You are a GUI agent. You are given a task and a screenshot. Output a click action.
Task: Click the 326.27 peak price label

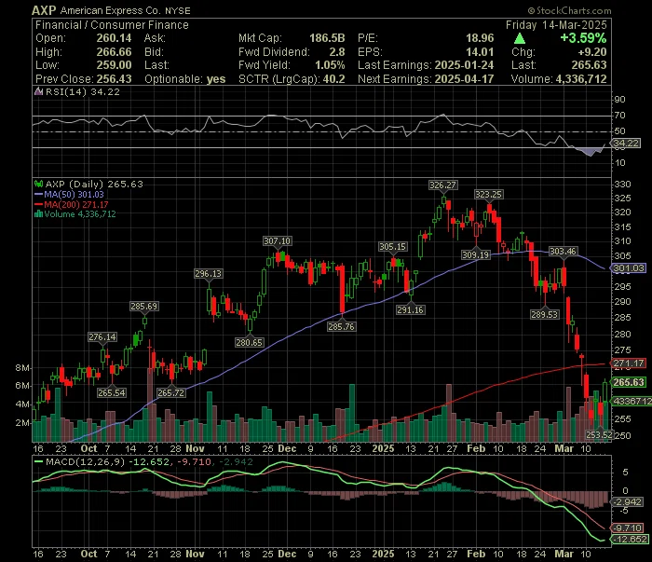coord(442,185)
